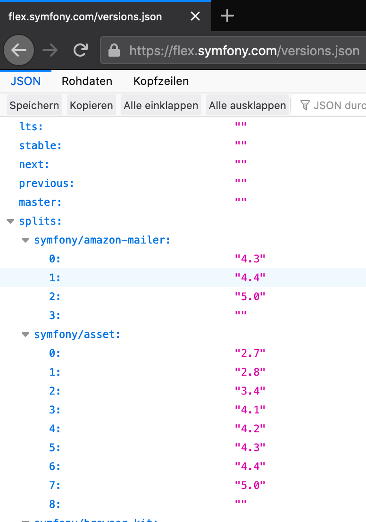Open the Kopfzeilen tab

coord(161,81)
